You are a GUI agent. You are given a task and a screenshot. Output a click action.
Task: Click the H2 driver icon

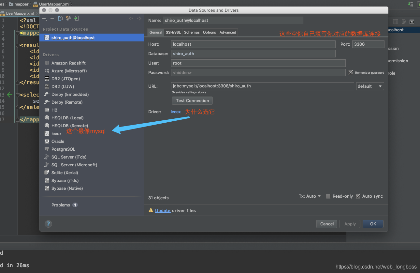coord(47,110)
